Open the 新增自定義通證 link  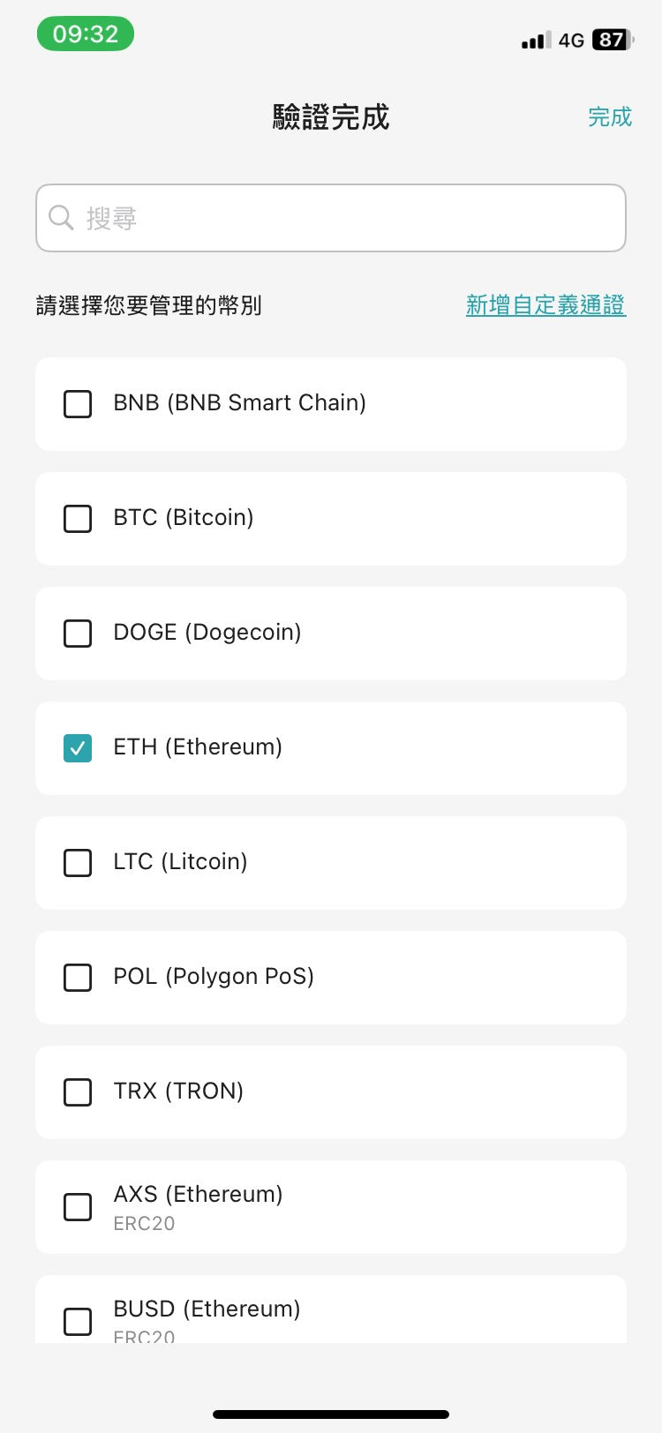tap(545, 305)
